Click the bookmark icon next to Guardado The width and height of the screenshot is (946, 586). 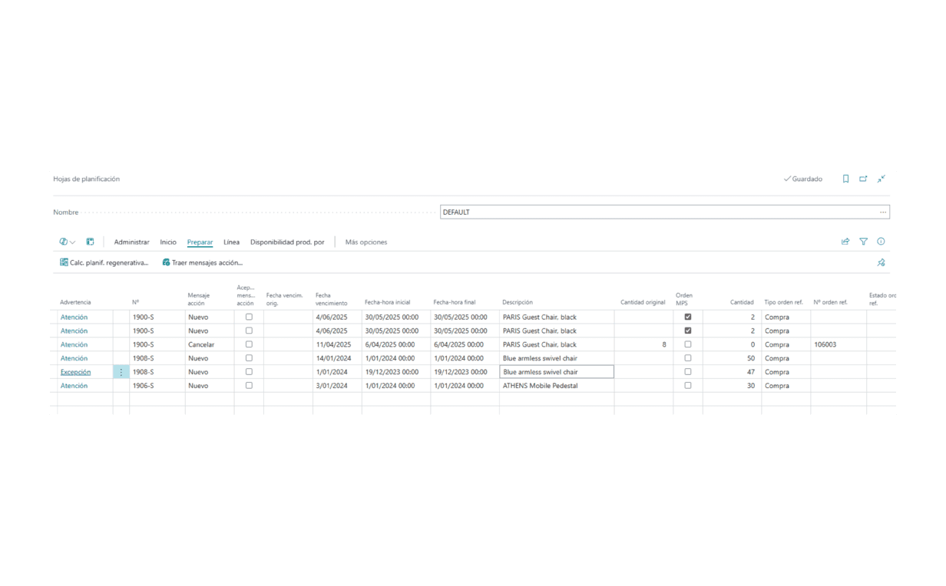click(x=845, y=179)
